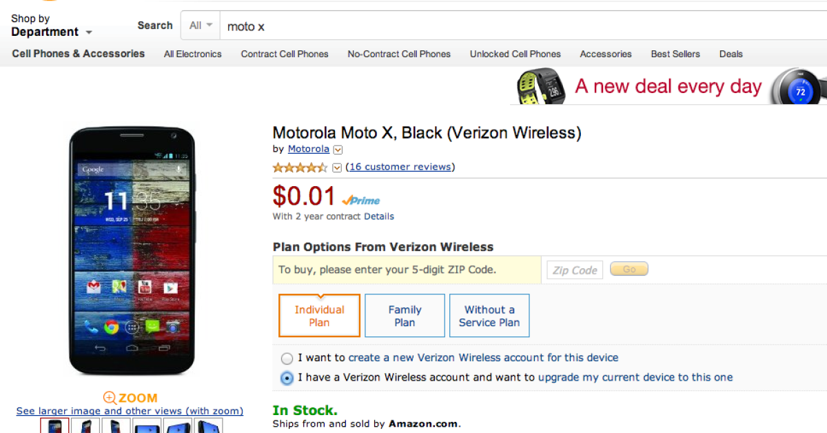Go to the Best Sellers menu item
827x433 pixels.
pos(675,54)
